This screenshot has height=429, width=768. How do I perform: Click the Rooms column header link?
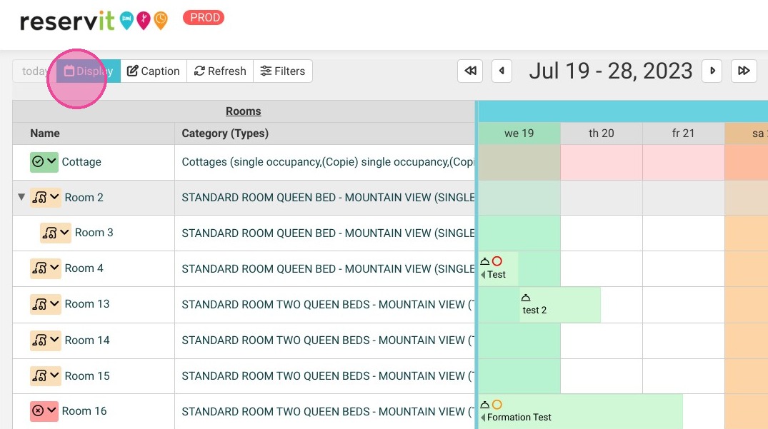click(x=244, y=111)
